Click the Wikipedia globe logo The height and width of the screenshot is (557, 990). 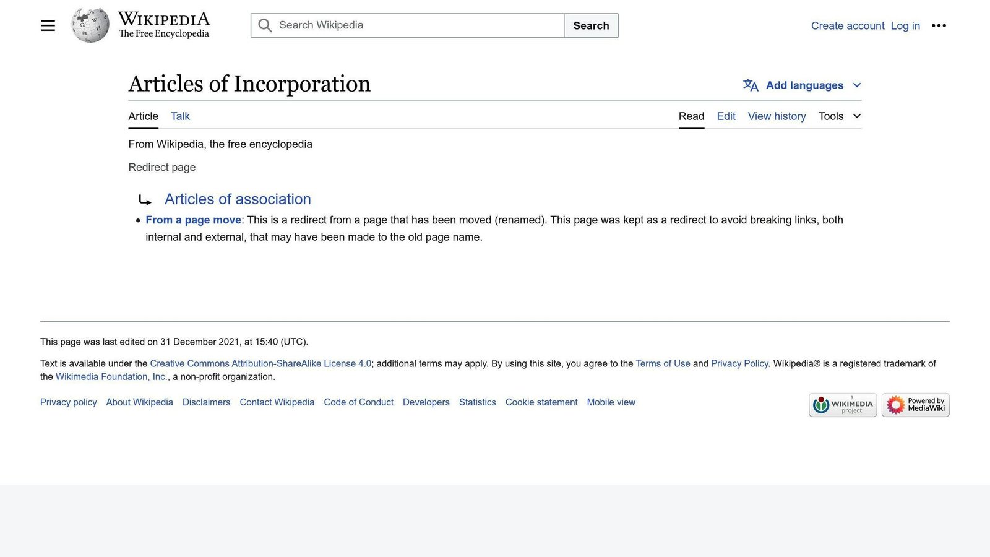tap(90, 25)
